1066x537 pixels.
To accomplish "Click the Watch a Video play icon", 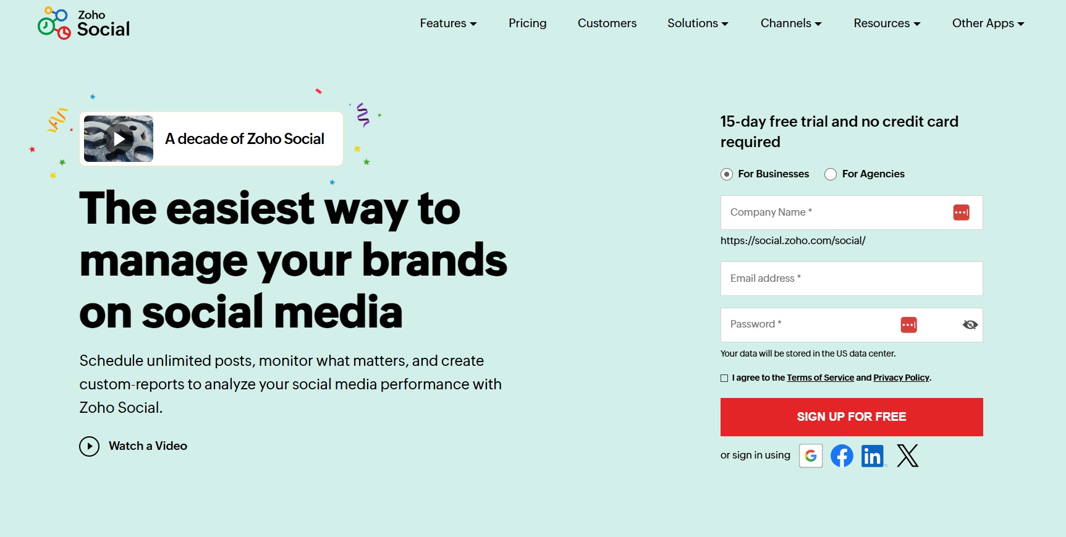I will pos(90,446).
